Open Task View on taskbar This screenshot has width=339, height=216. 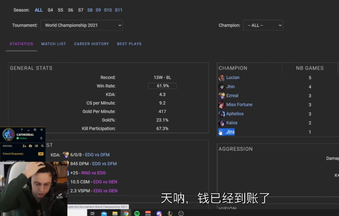(x=93, y=214)
